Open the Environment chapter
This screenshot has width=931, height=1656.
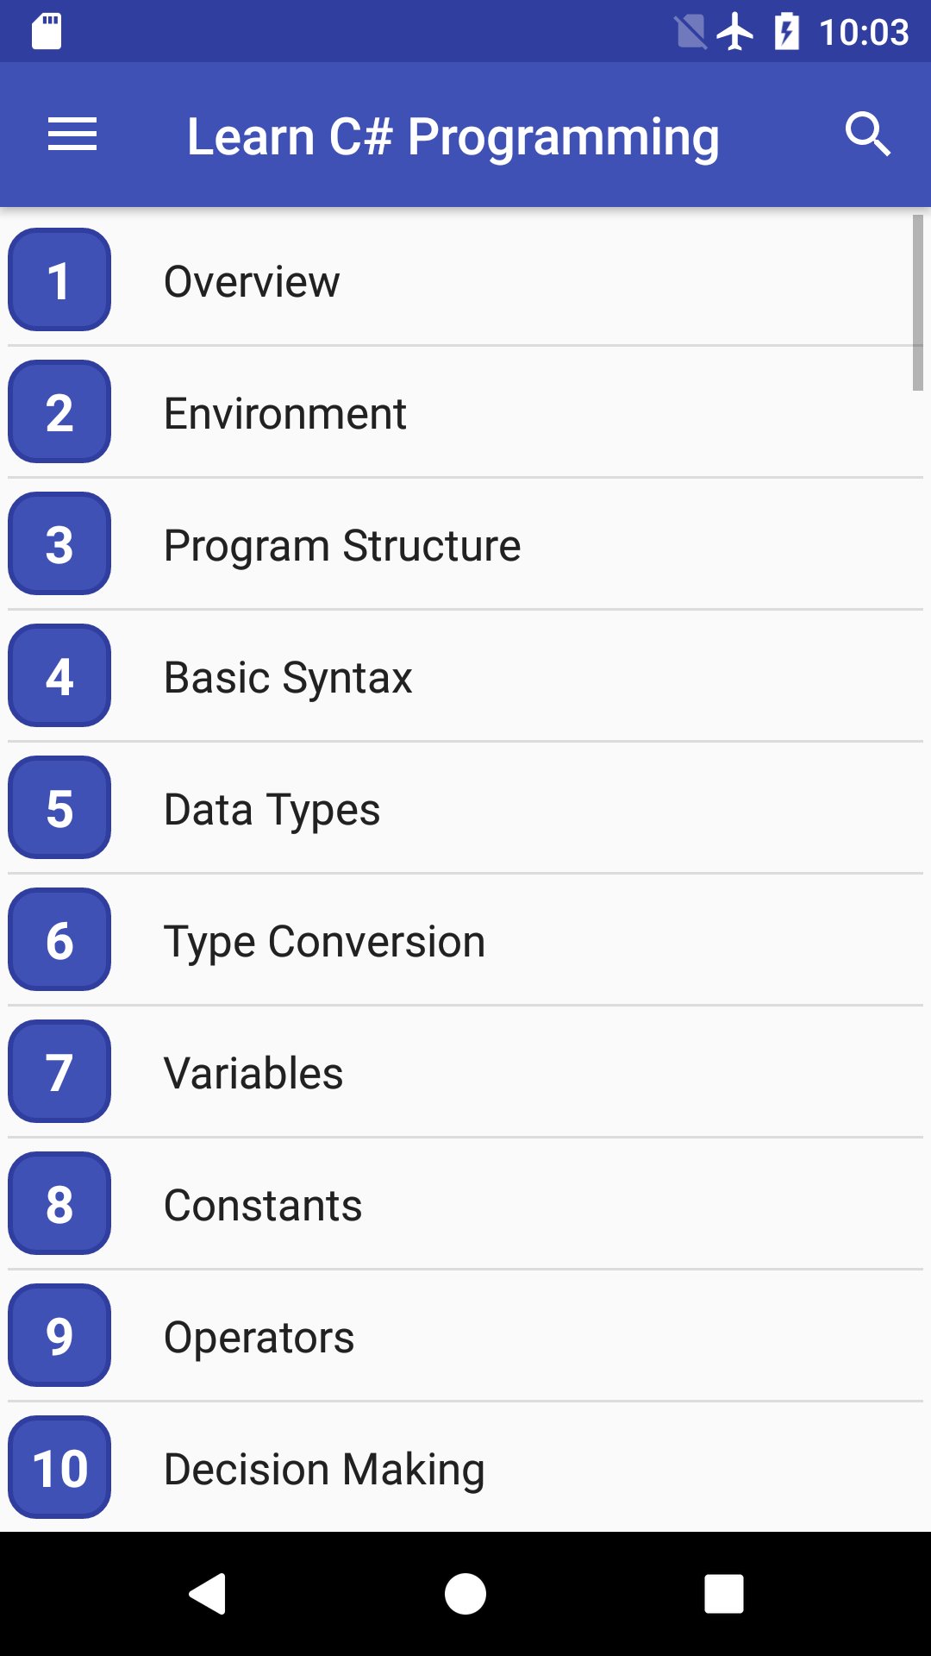tap(284, 413)
